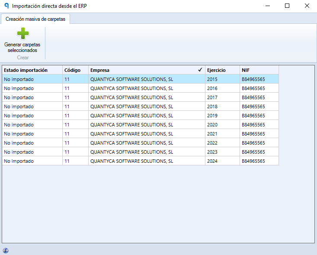Image resolution: width=317 pixels, height=255 pixels.
Task: Minimize the Importación directa window
Action: point(268,6)
